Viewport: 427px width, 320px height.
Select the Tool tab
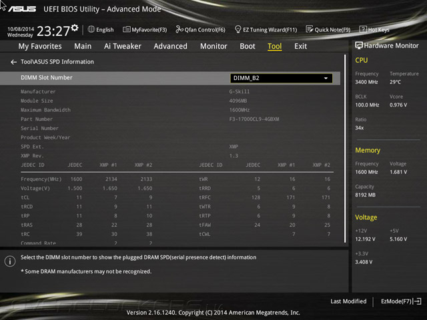click(x=274, y=46)
